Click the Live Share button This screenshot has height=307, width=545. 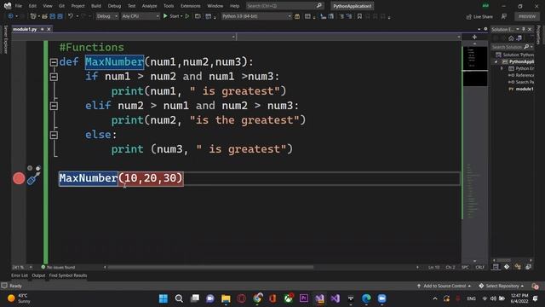pyautogui.click(x=479, y=16)
